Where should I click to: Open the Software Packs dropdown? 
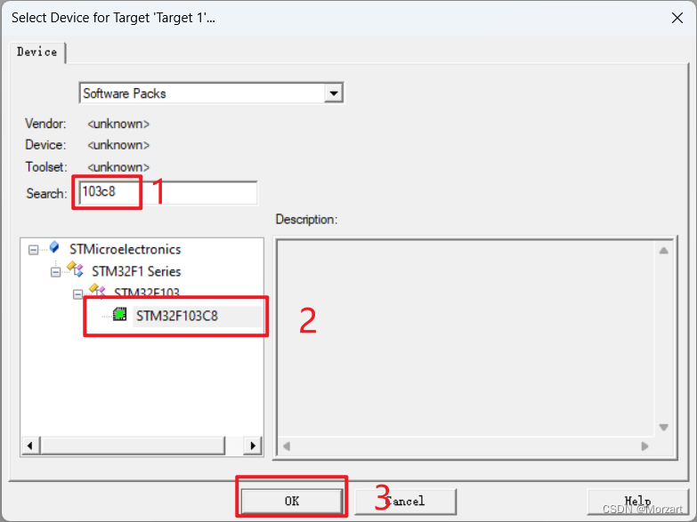[334, 93]
